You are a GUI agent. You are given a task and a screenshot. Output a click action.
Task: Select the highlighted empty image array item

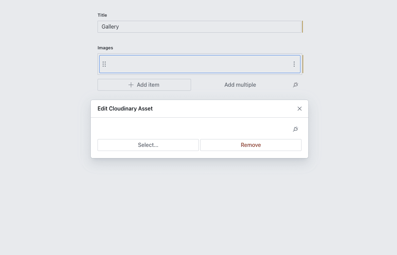(x=199, y=64)
